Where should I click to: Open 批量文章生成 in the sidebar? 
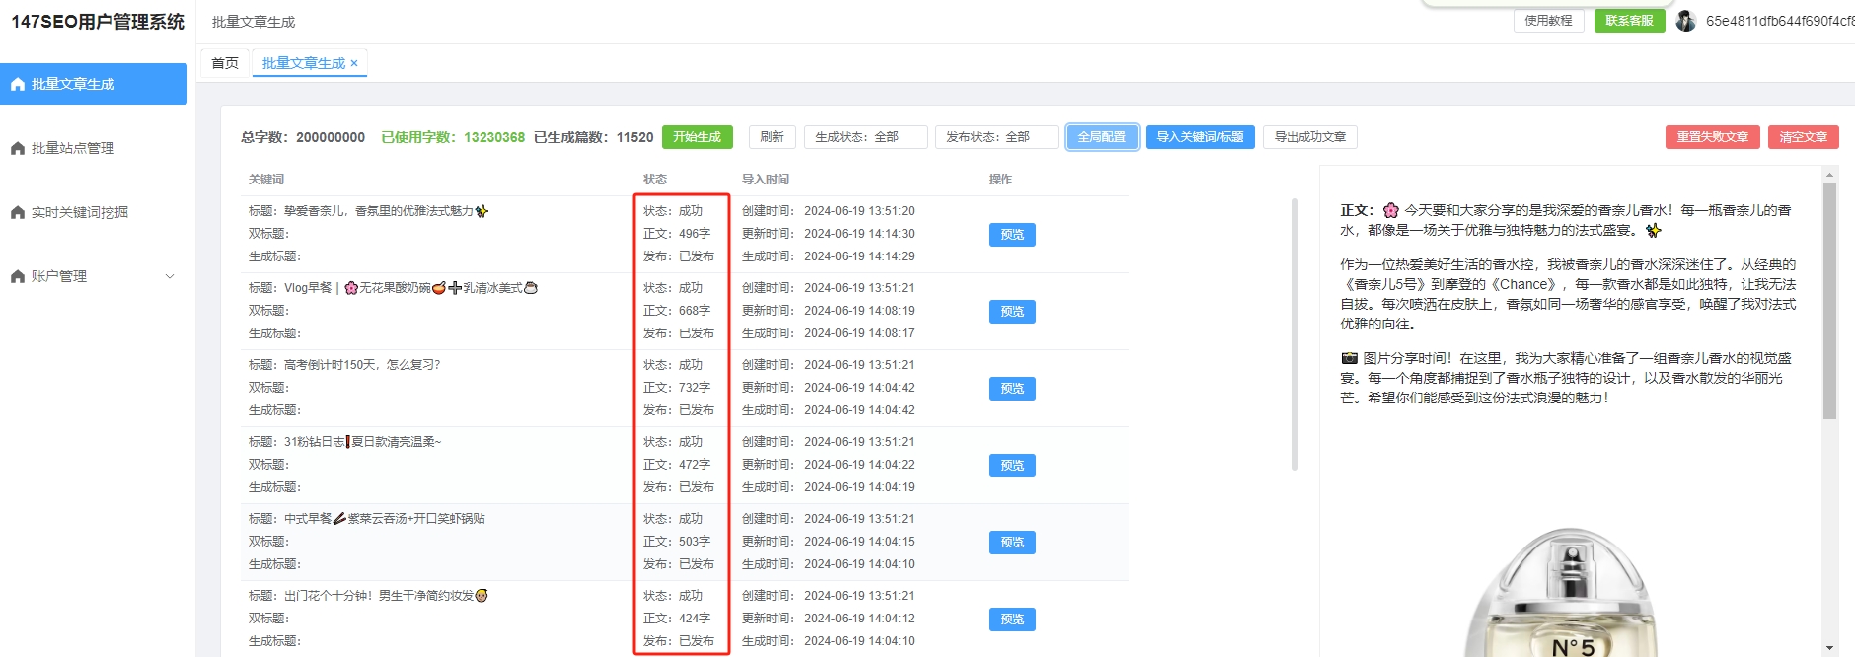tap(94, 84)
